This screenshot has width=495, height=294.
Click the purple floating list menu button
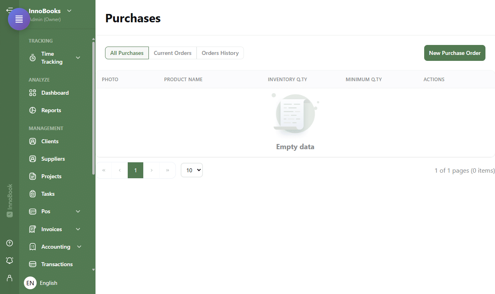pyautogui.click(x=19, y=19)
